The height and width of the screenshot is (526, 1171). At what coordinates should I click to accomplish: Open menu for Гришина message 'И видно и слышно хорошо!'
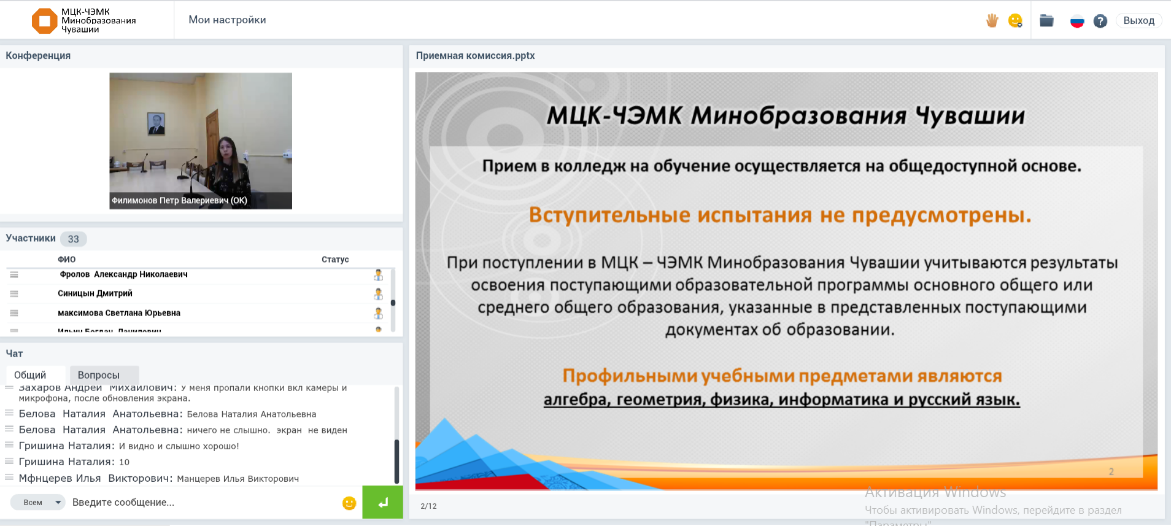pyautogui.click(x=9, y=445)
